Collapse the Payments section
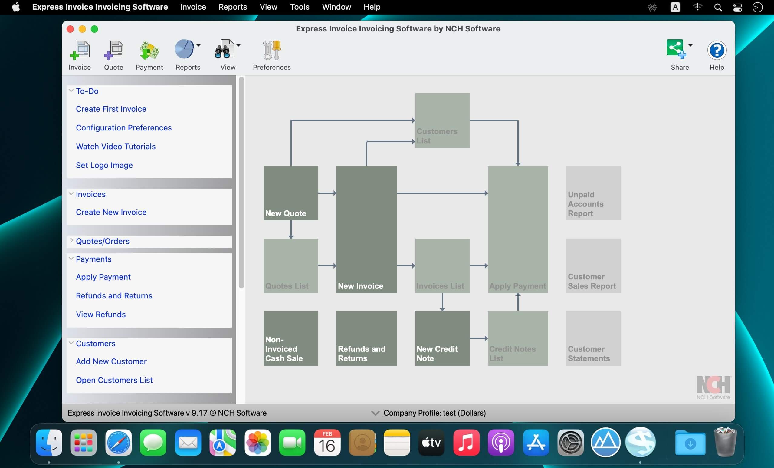This screenshot has height=468, width=774. point(71,259)
